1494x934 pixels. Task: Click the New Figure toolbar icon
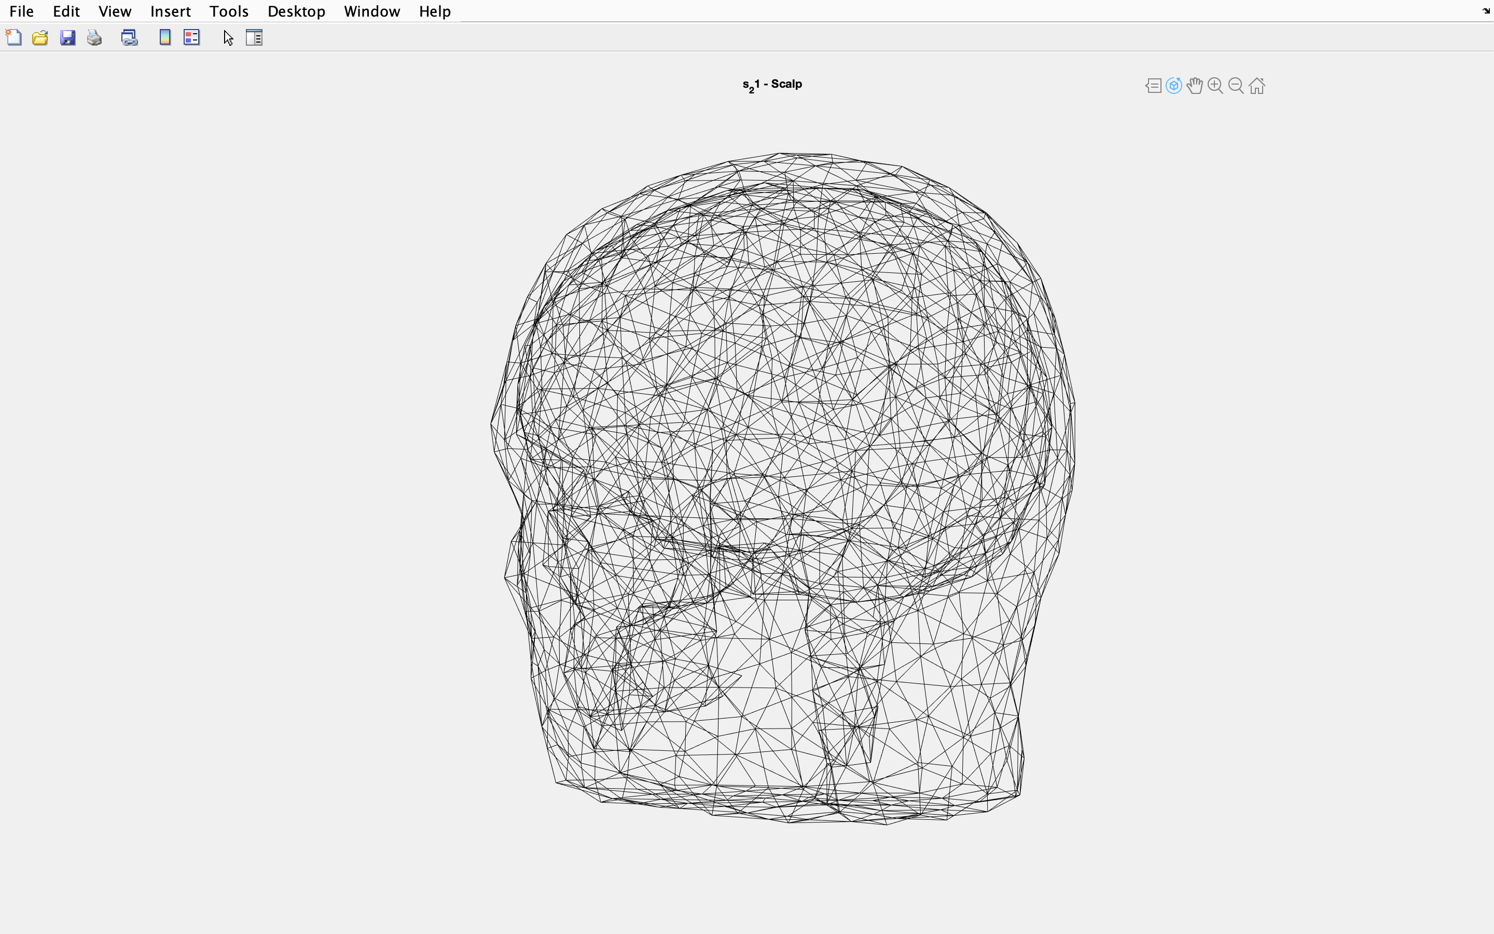pyautogui.click(x=13, y=38)
